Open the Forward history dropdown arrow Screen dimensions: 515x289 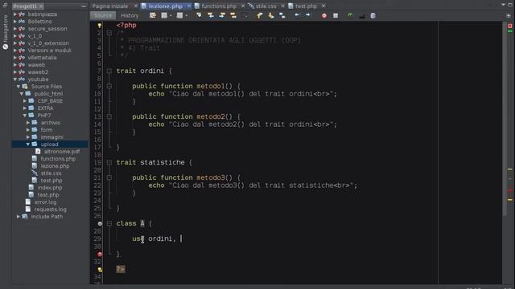[x=186, y=16]
